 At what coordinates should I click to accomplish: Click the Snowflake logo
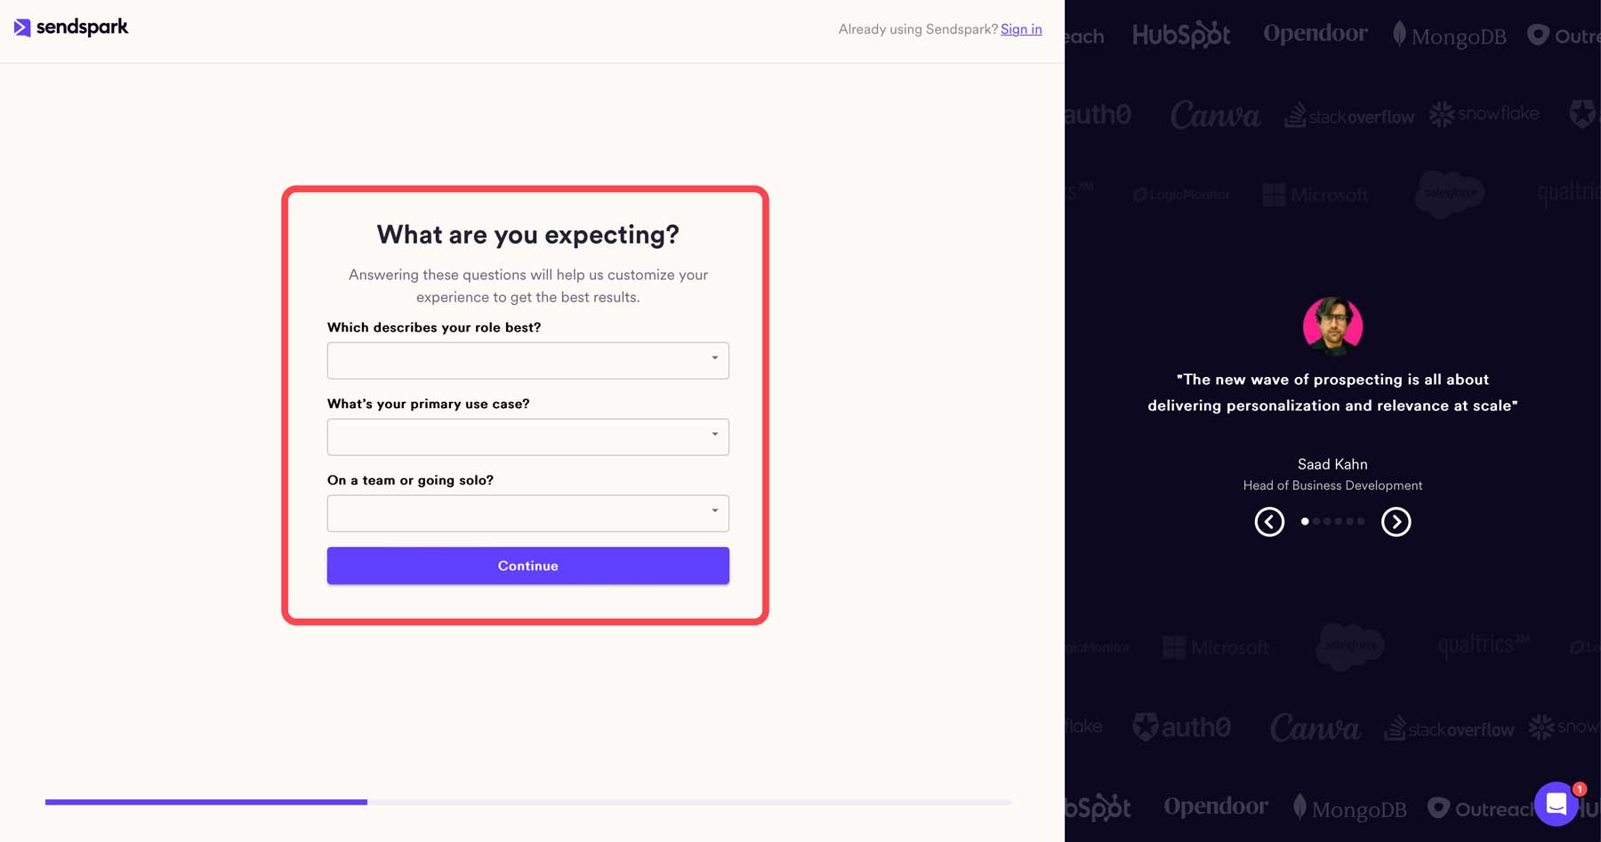pyautogui.click(x=1484, y=115)
